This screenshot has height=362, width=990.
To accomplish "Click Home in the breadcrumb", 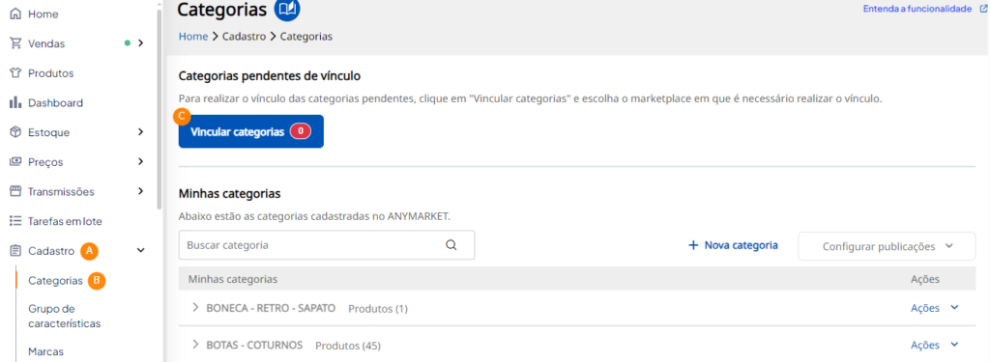I will click(193, 37).
